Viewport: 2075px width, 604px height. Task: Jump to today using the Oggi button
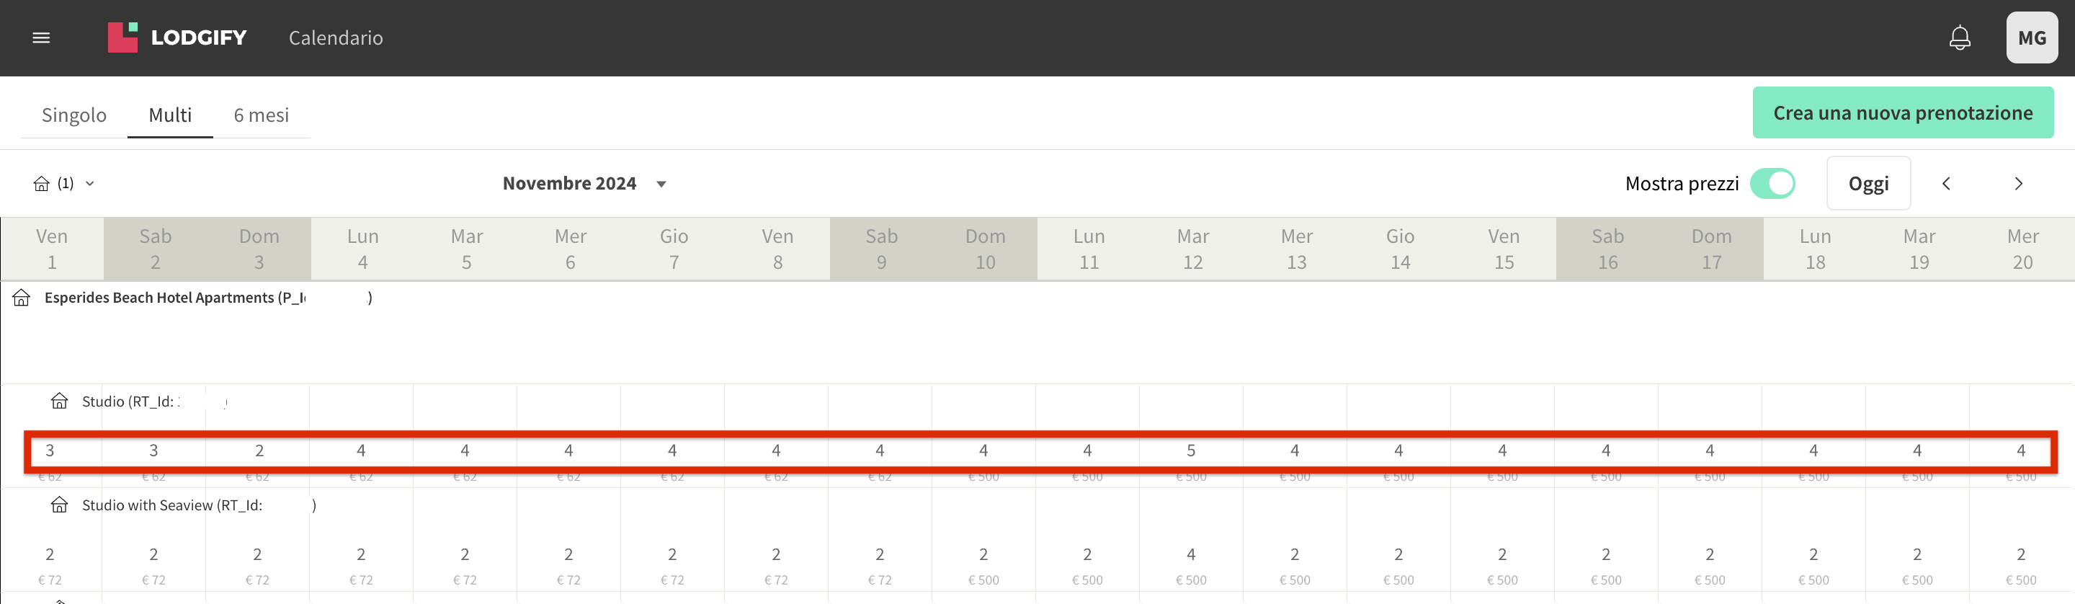[x=1868, y=183]
